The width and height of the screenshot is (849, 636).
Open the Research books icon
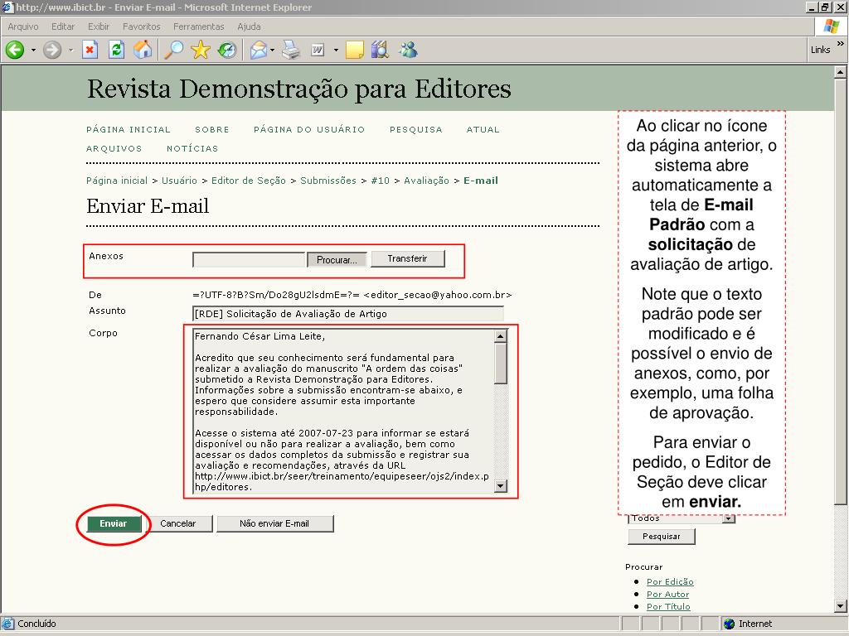click(380, 51)
